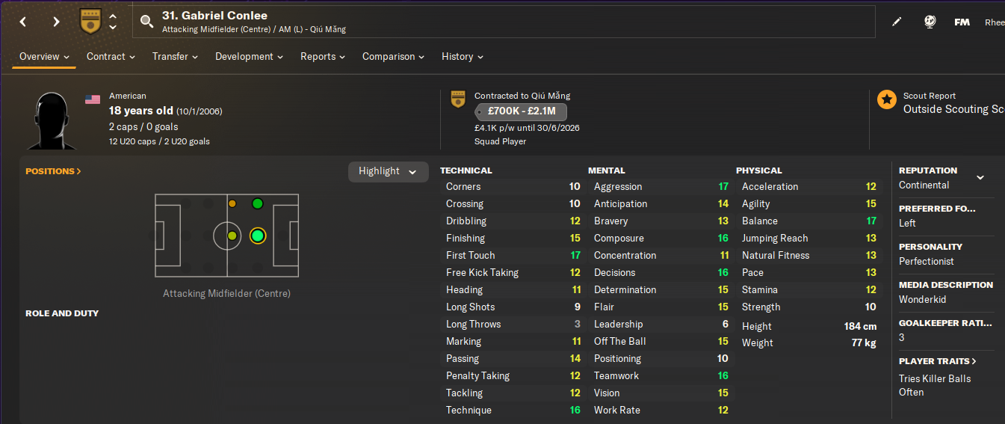Image resolution: width=1005 pixels, height=424 pixels.
Task: Click the £700K - £2.1M value tag
Action: [x=521, y=112]
